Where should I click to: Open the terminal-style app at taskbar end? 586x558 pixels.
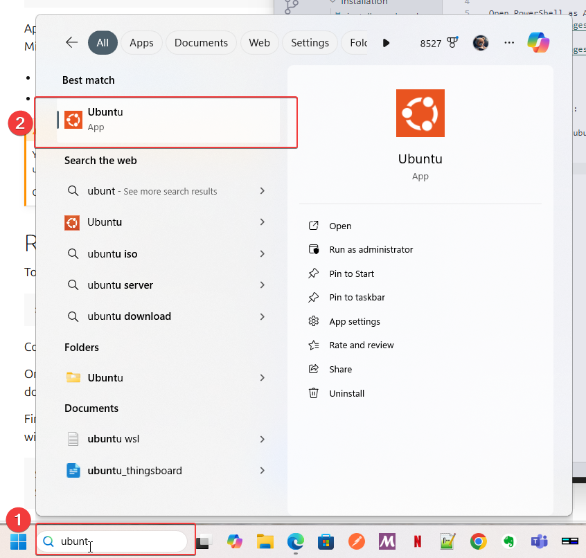pos(570,541)
